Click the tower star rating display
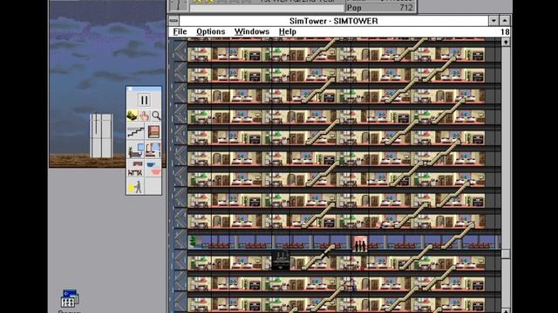Viewport: 558px width, 313px height. click(x=221, y=1)
